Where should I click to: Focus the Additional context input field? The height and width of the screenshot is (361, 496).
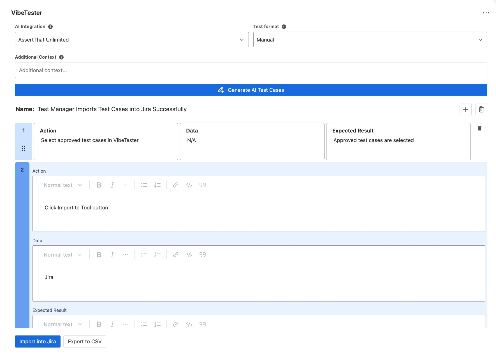pyautogui.click(x=251, y=70)
